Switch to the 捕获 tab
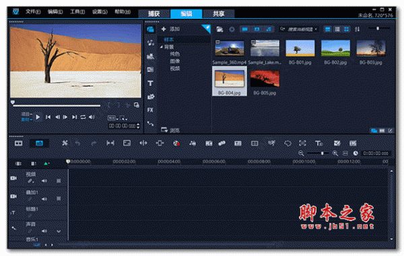Viewport: 404px width, 256px height. click(154, 13)
